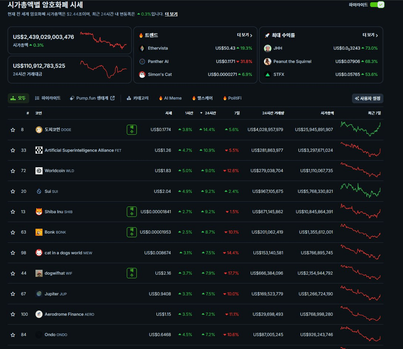Click the MEW cat logo icon

pyautogui.click(x=39, y=253)
